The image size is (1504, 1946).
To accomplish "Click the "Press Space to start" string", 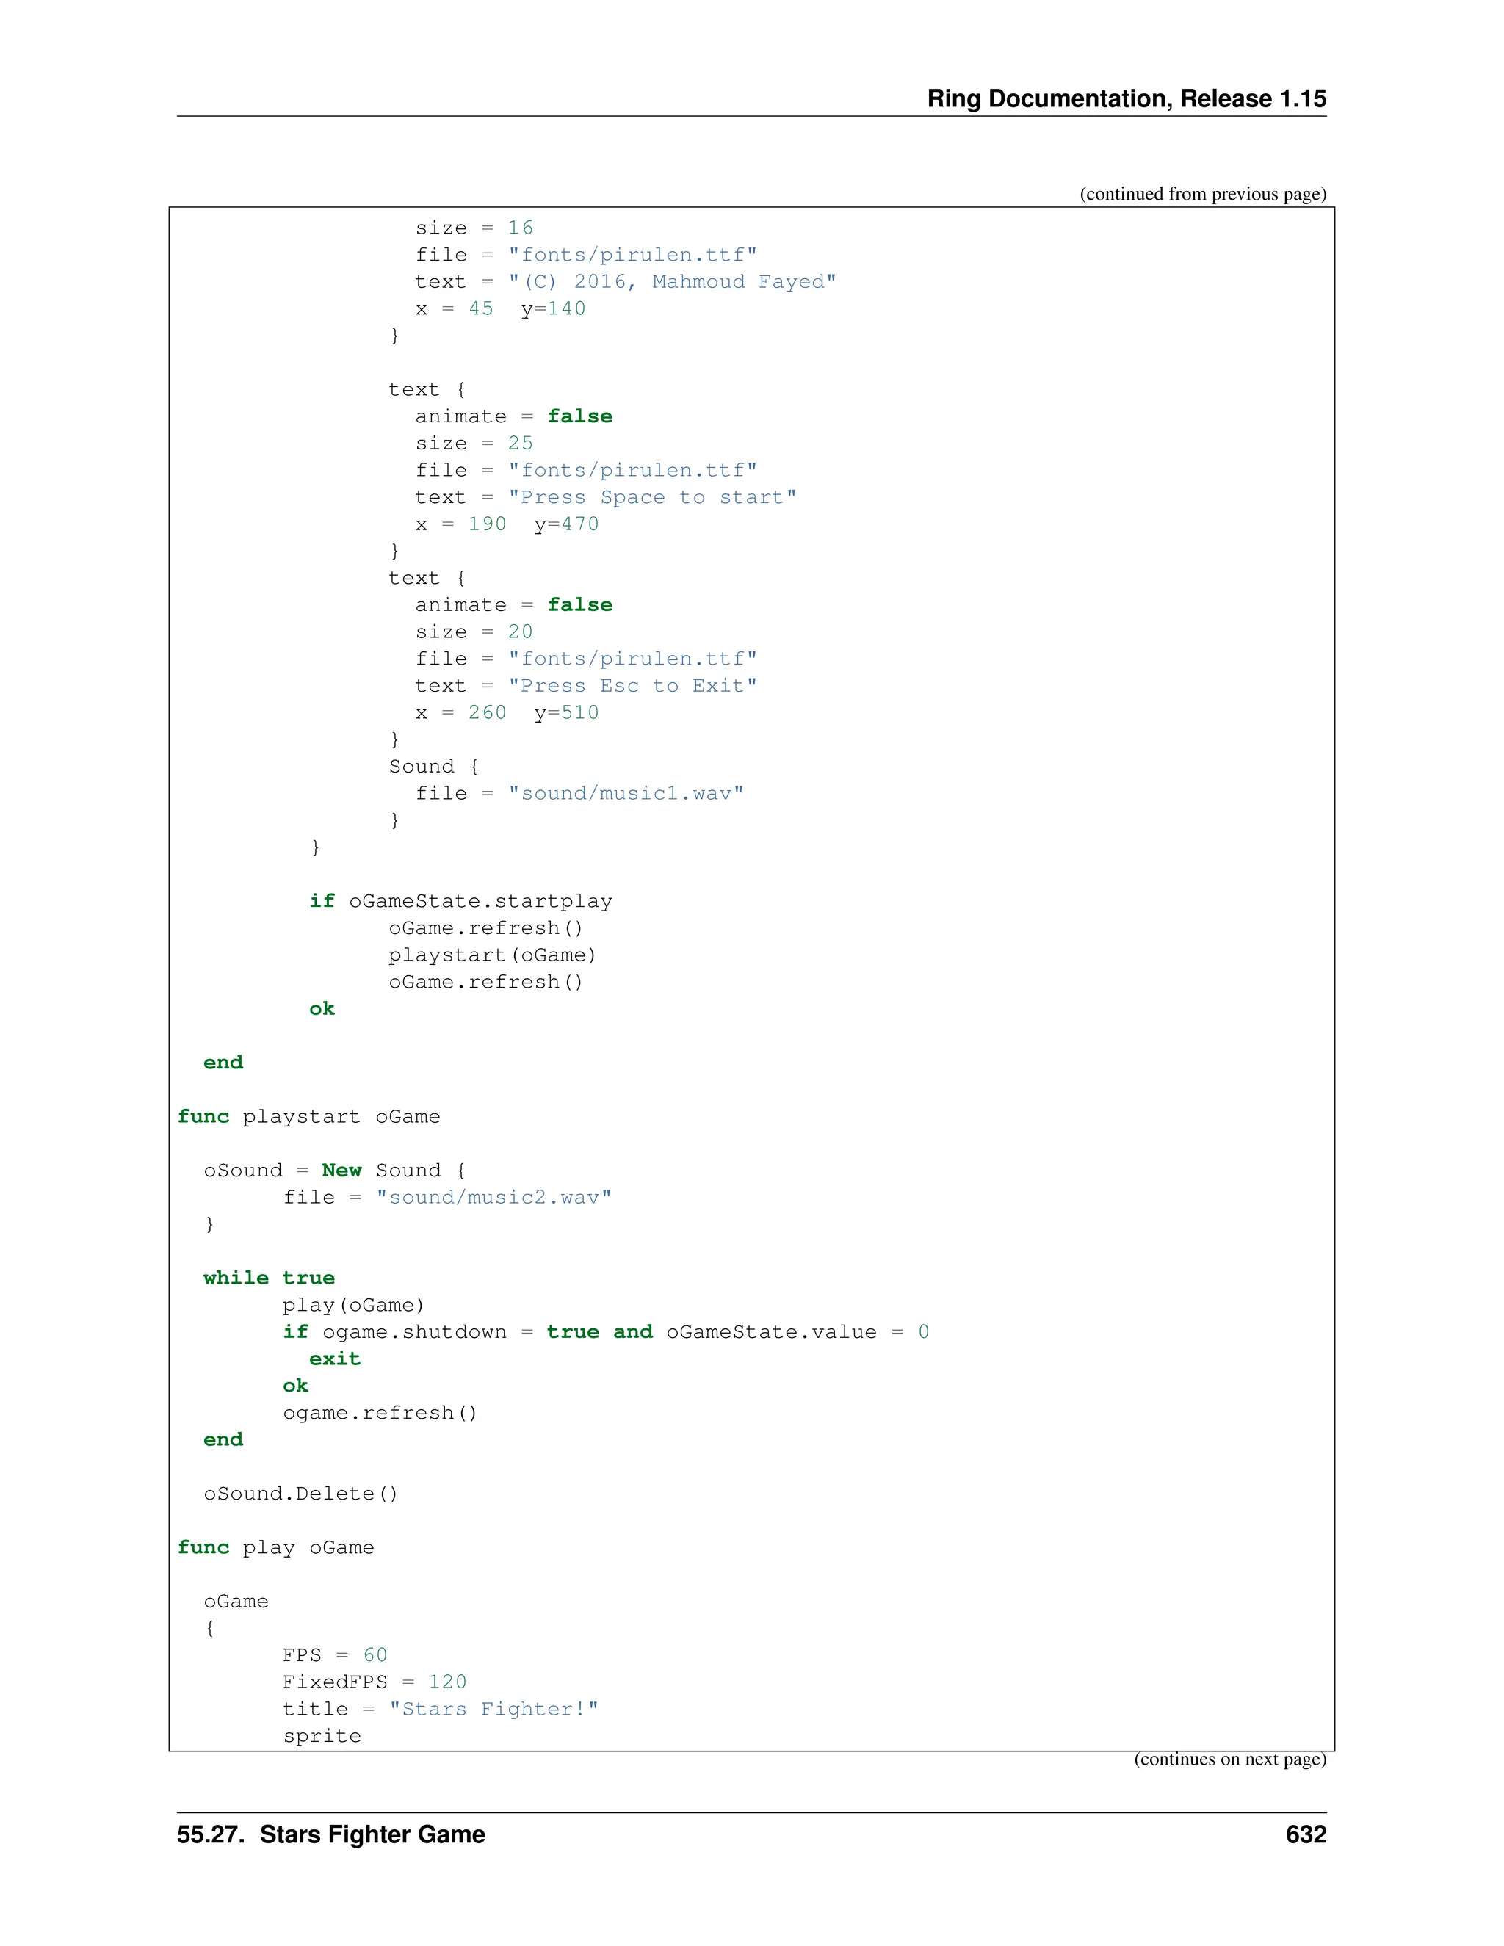I will (652, 497).
